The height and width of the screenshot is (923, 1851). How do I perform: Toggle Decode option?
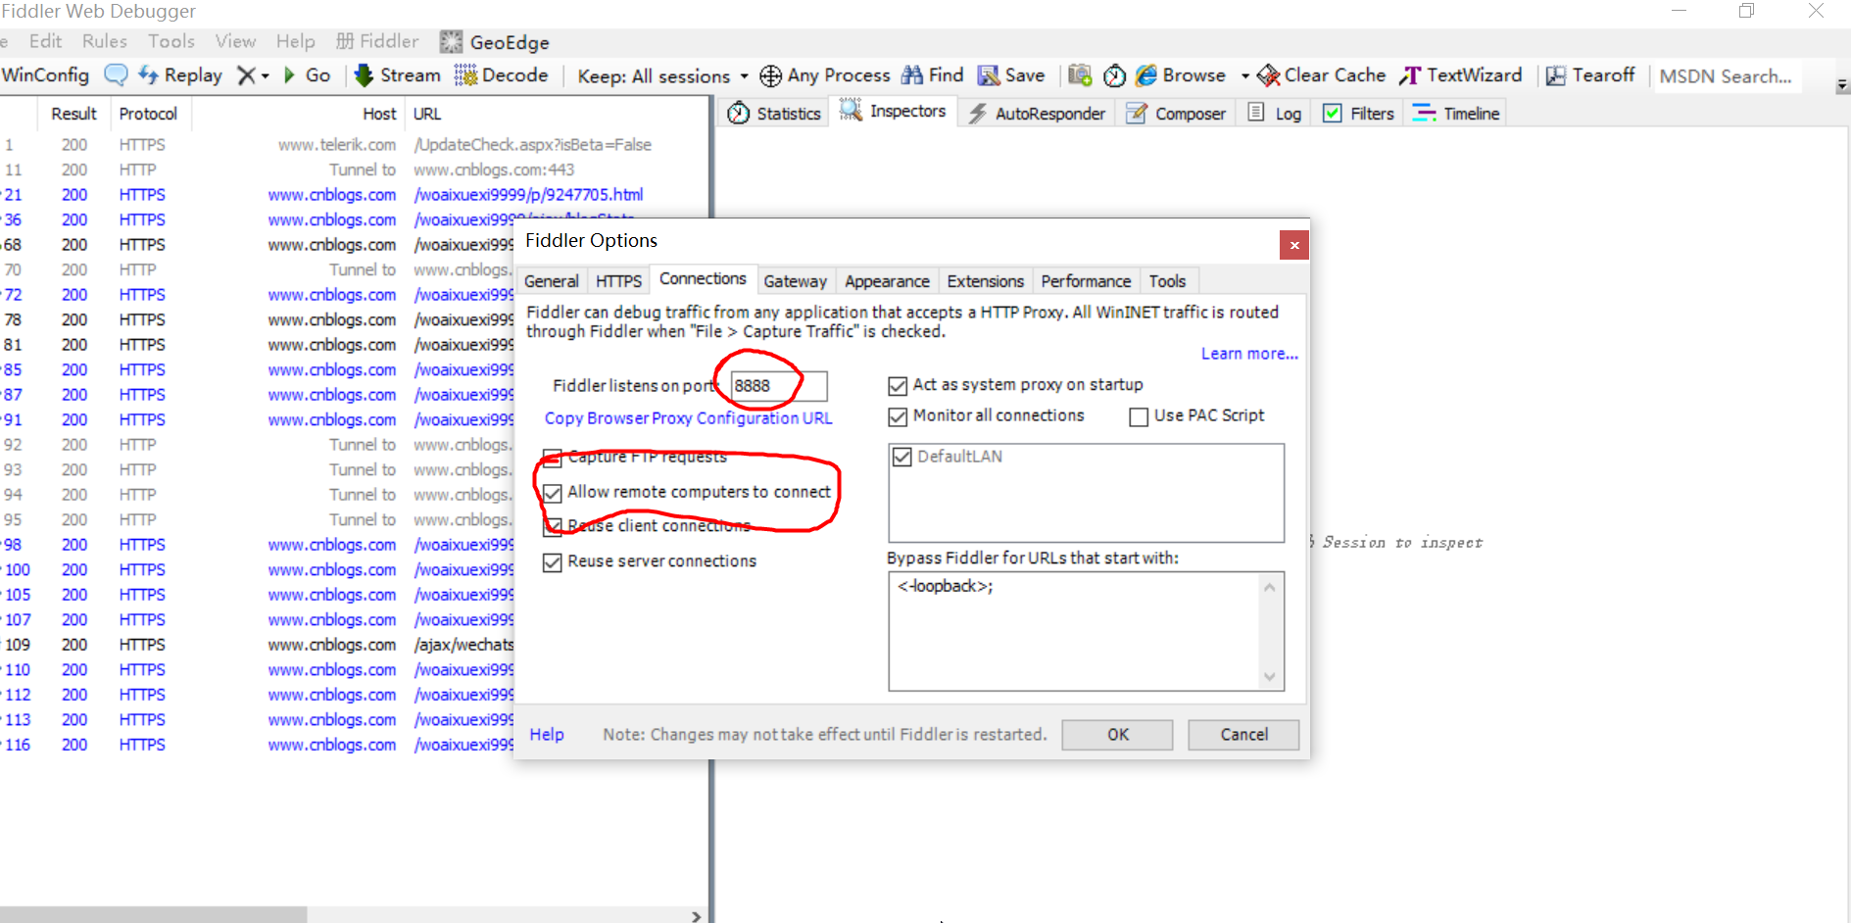point(501,75)
